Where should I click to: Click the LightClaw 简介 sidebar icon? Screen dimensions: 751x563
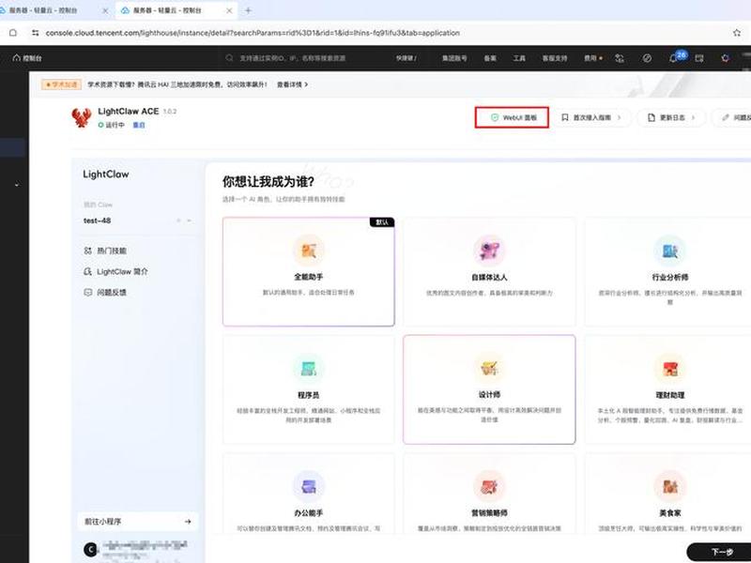[87, 271]
